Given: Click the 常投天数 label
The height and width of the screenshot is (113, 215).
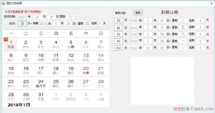Looking at the screenshot, I should (120, 13).
